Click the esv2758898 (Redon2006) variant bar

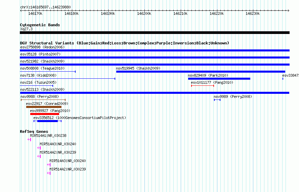pos(155,50)
